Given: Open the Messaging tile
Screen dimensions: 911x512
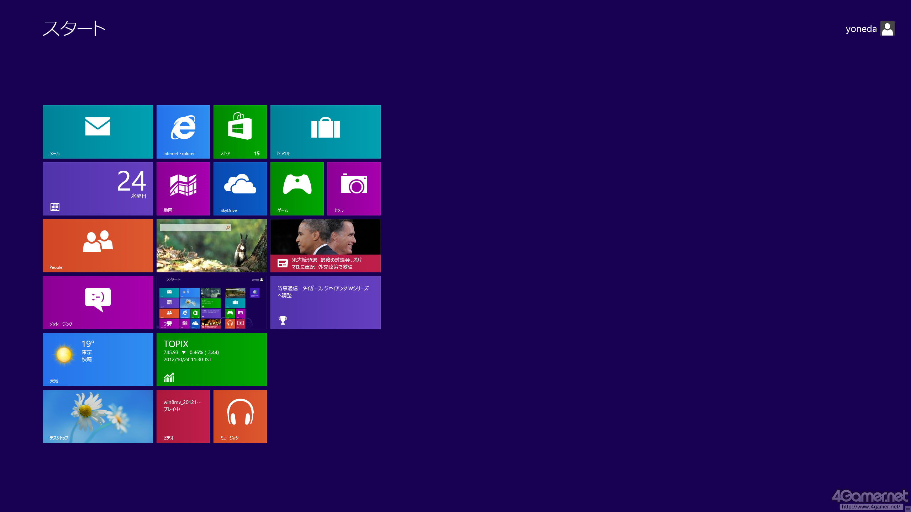Looking at the screenshot, I should point(98,302).
